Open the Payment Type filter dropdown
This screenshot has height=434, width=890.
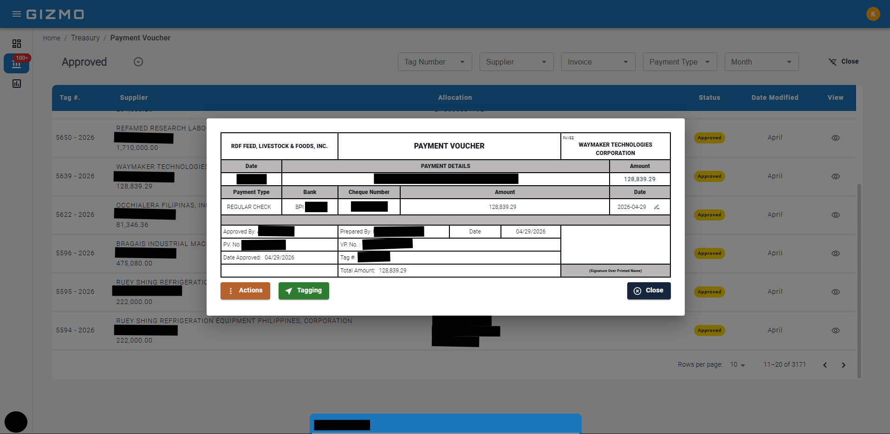point(680,62)
